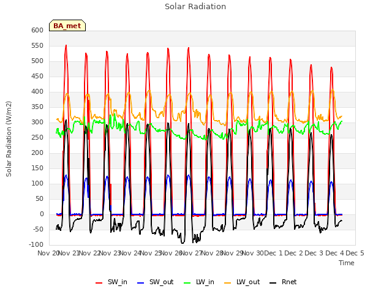This screenshot has width=392, height=294.
Task: Click the 250 y-axis tick label
Action: pyautogui.click(x=37, y=137)
